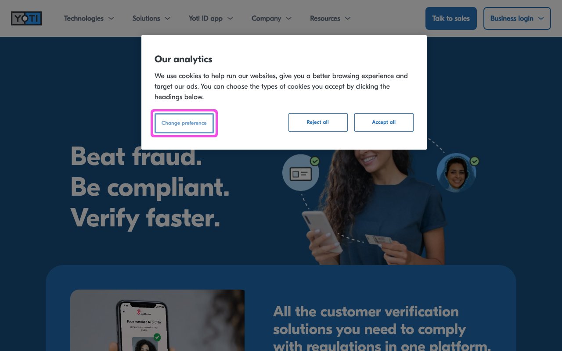Reject all cookies
This screenshot has height=351, width=562.
pyautogui.click(x=318, y=122)
